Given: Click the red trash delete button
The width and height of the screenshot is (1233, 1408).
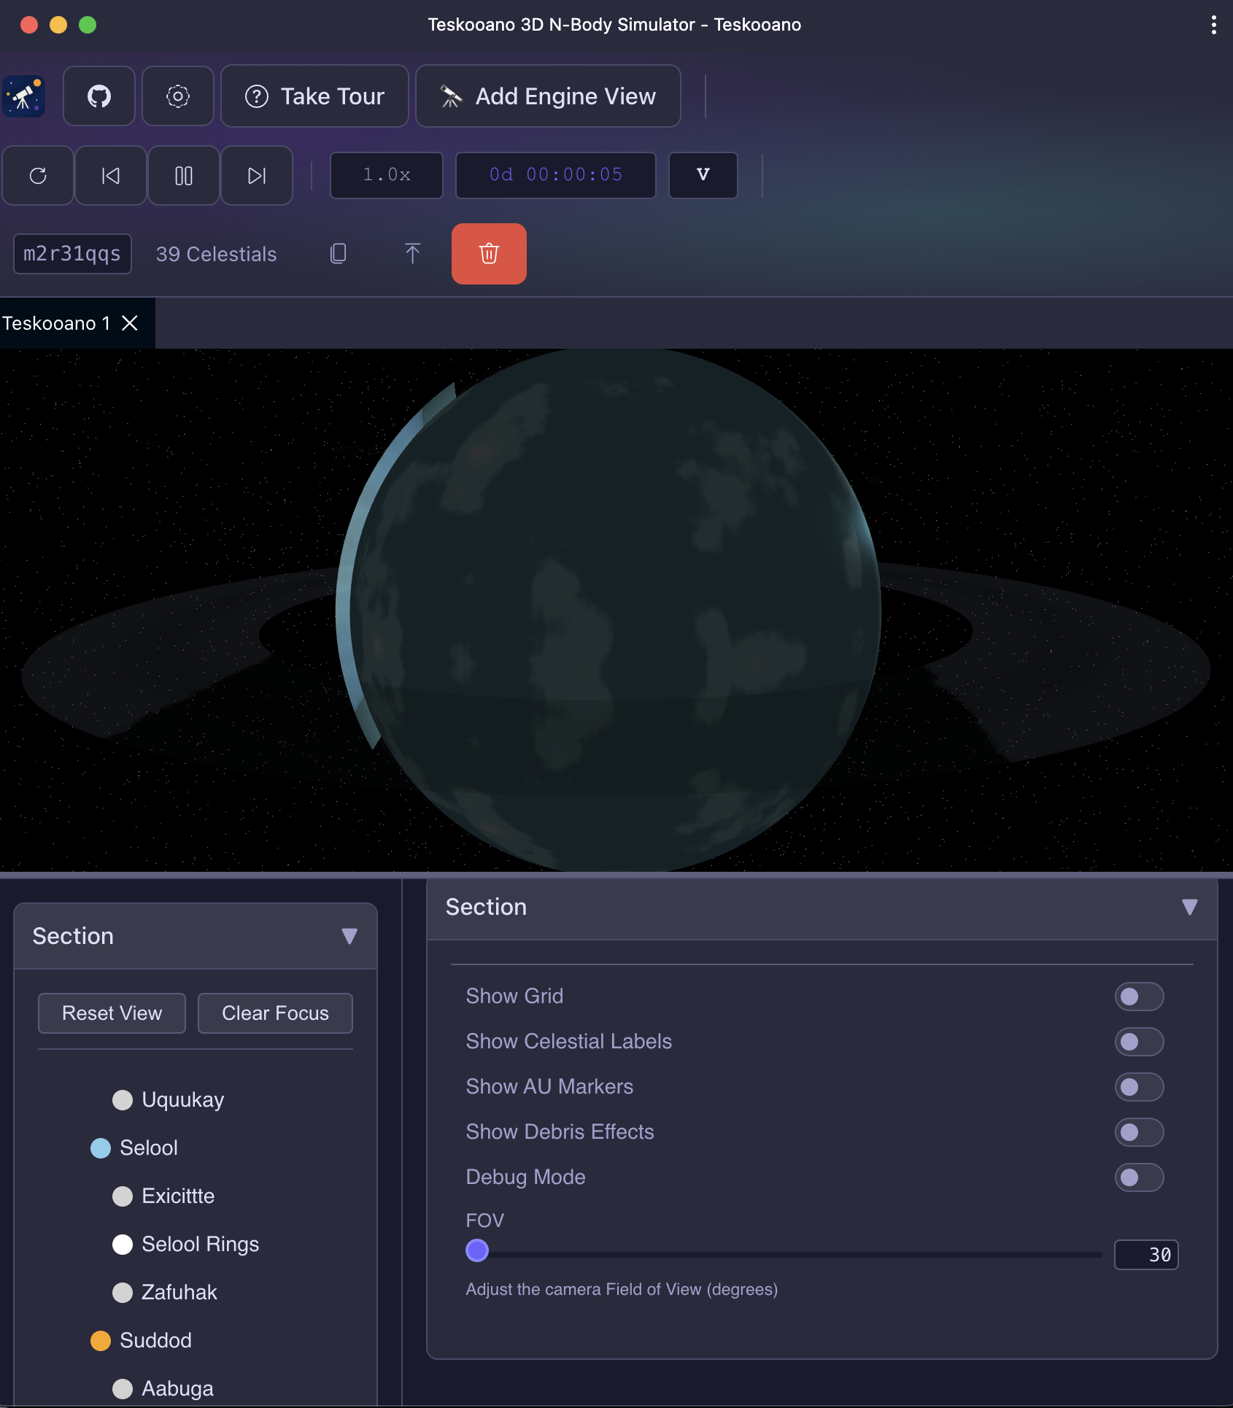Looking at the screenshot, I should point(489,254).
